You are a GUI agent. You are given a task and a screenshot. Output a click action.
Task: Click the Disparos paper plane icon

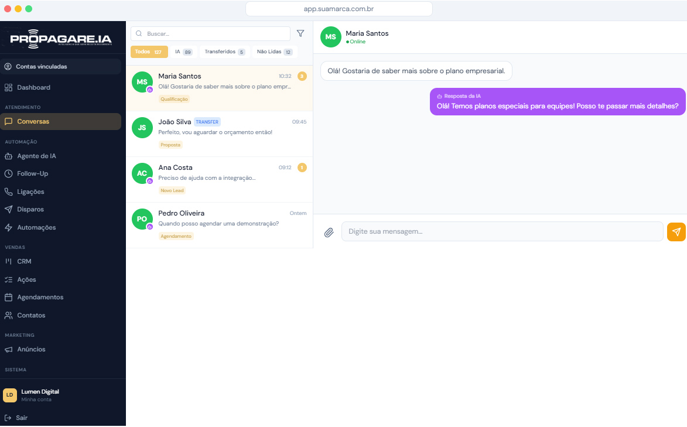coord(8,209)
